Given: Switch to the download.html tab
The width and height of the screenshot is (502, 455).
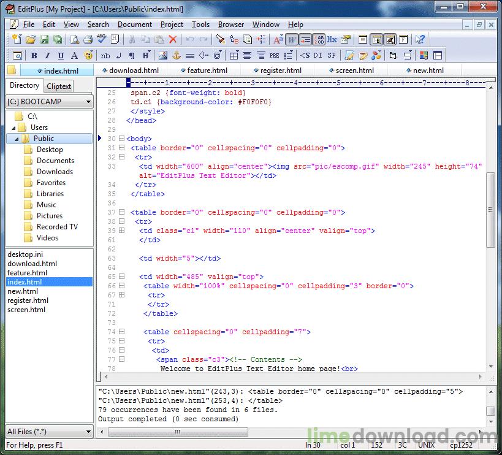Looking at the screenshot, I should click(131, 71).
